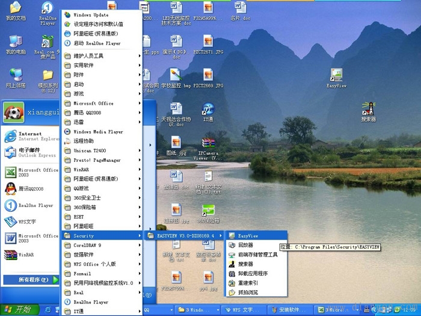The height and width of the screenshot is (316, 421).
Task: Select 重建索引 rebuild index item
Action: (248, 283)
